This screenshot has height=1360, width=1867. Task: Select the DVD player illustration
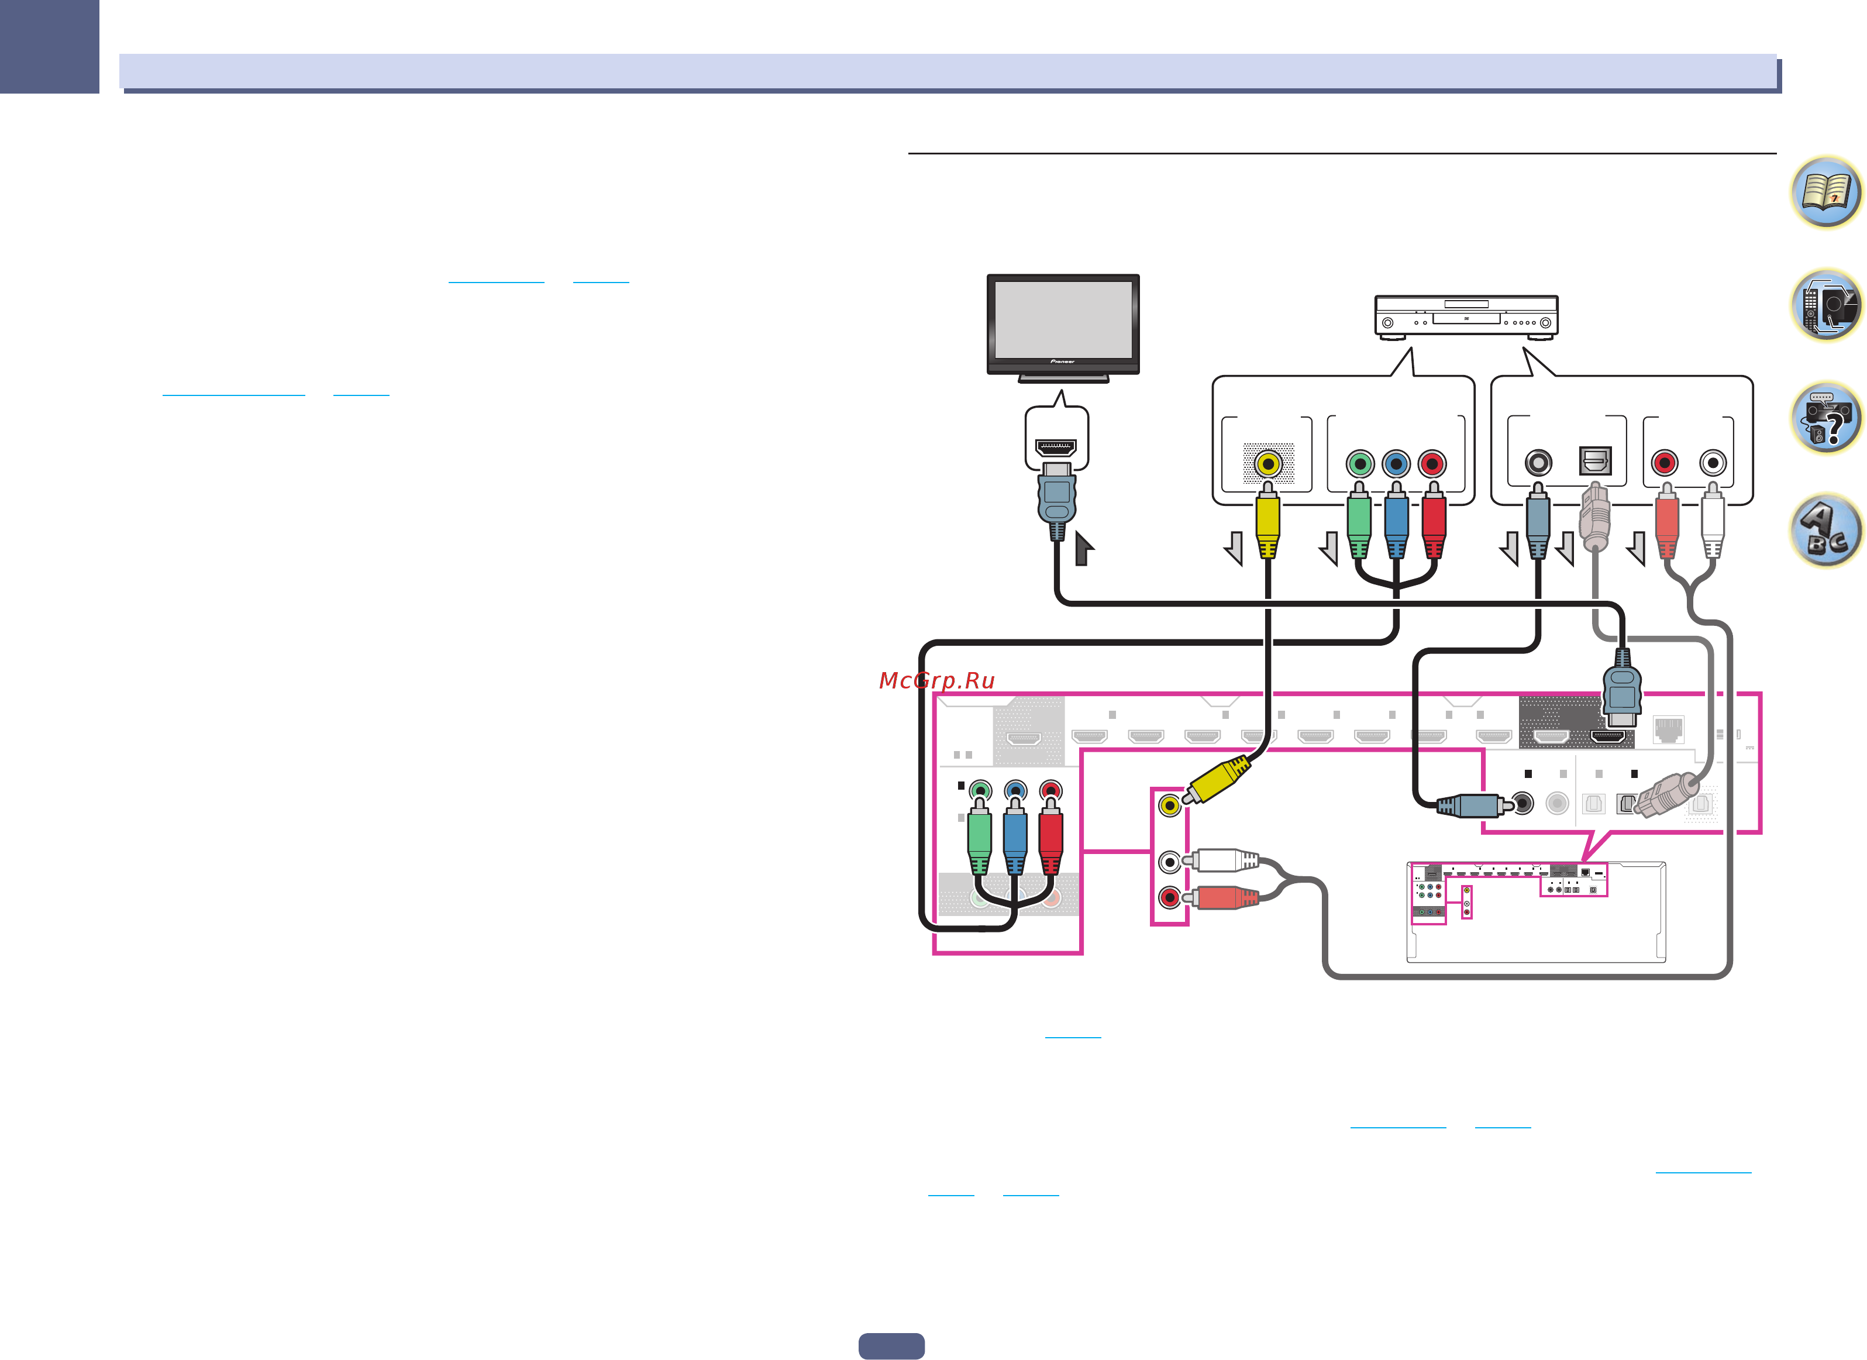[1466, 317]
